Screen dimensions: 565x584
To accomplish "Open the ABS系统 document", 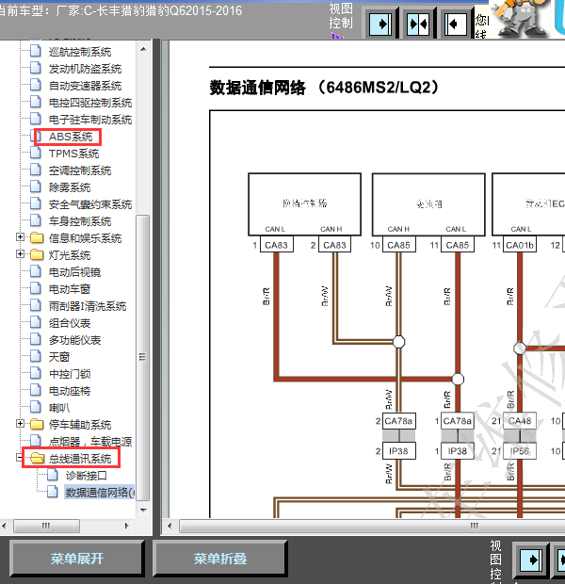I will (x=71, y=137).
